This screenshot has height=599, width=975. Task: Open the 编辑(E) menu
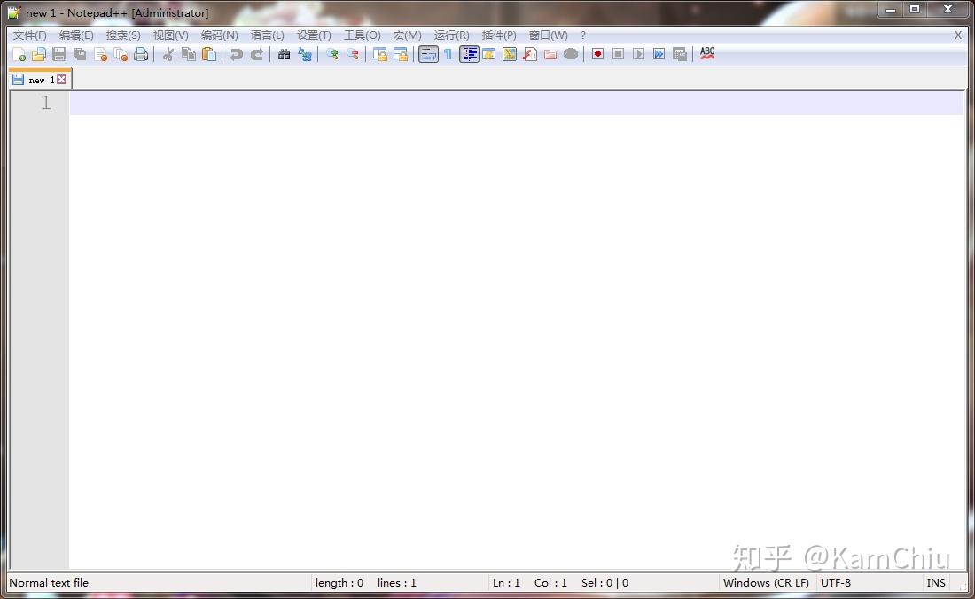coord(76,35)
